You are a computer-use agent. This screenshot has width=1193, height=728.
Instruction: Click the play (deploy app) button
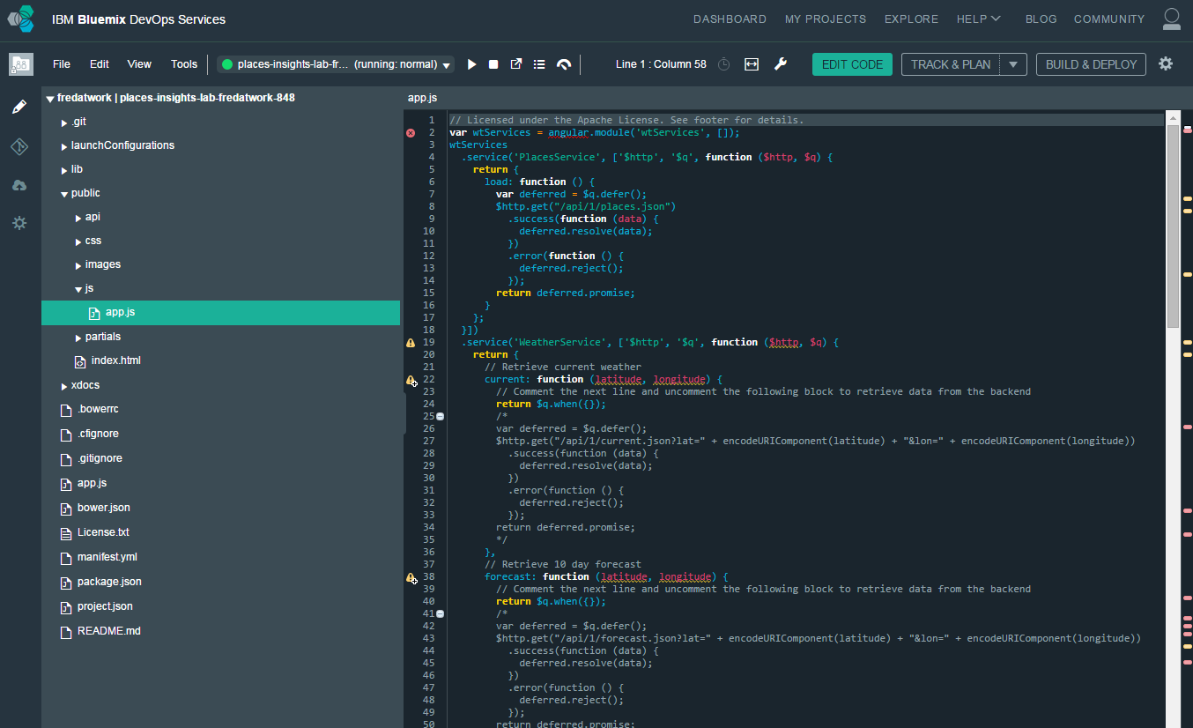472,64
